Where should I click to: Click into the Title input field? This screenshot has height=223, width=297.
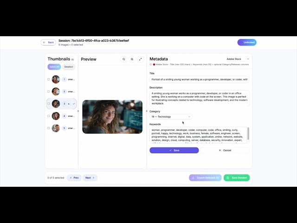tap(199, 79)
